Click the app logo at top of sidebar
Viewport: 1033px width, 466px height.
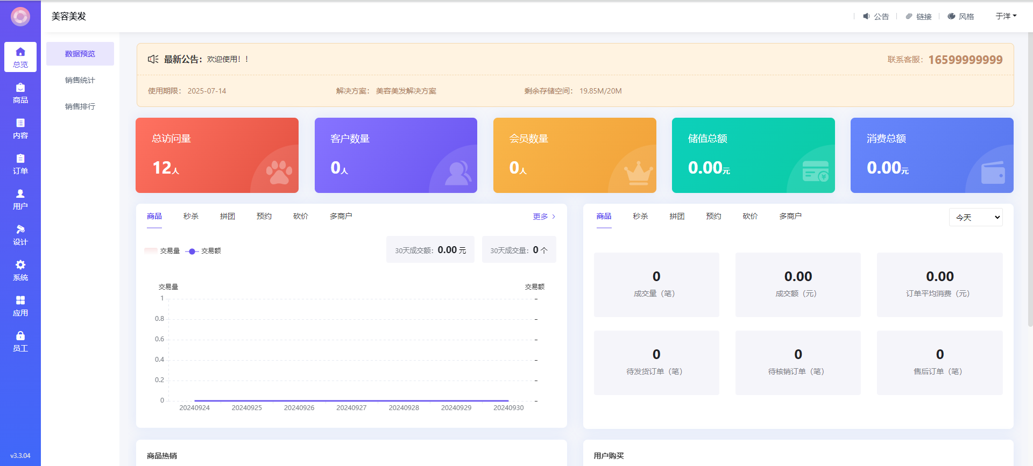coord(20,17)
